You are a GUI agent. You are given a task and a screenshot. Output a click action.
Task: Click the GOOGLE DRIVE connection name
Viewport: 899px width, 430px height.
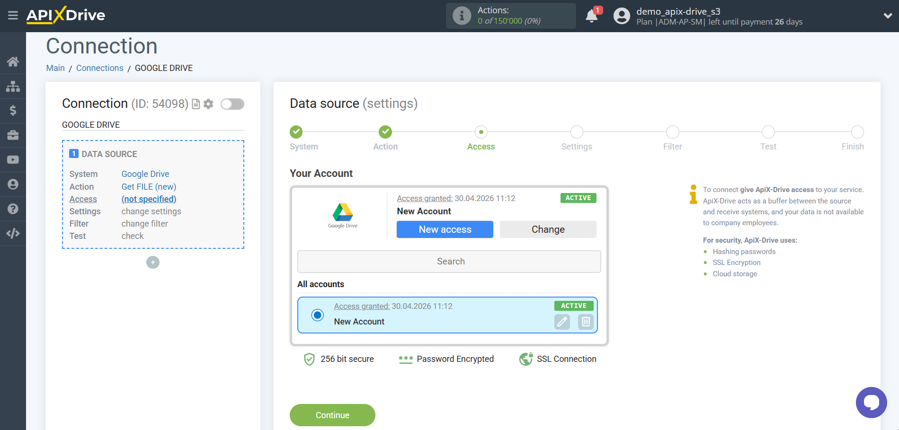pyautogui.click(x=91, y=125)
